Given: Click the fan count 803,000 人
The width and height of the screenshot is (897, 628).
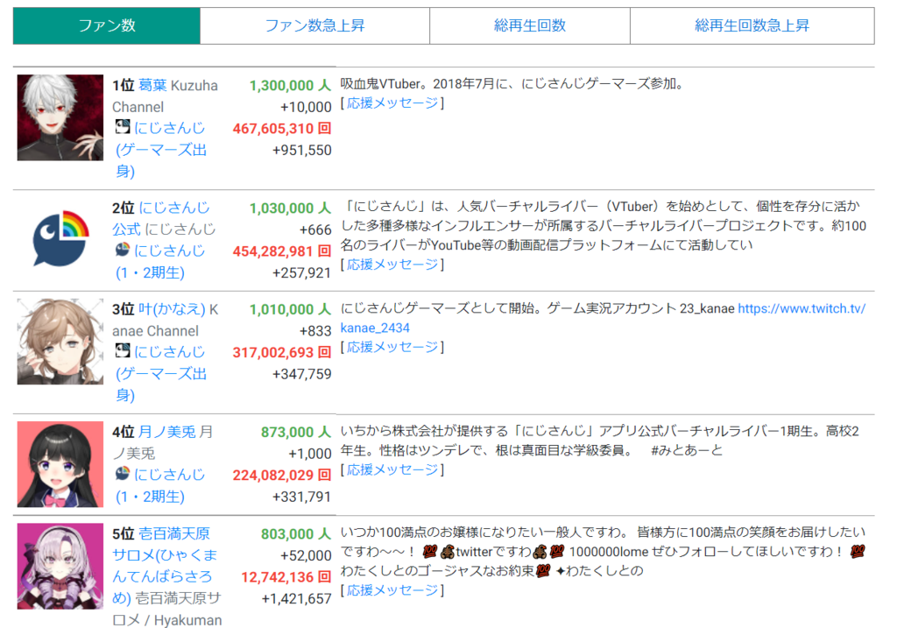Looking at the screenshot, I should pyautogui.click(x=296, y=534).
